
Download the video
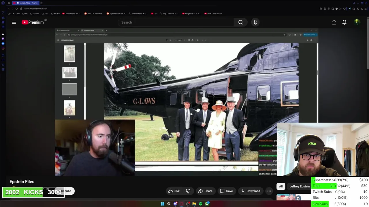click(250, 191)
